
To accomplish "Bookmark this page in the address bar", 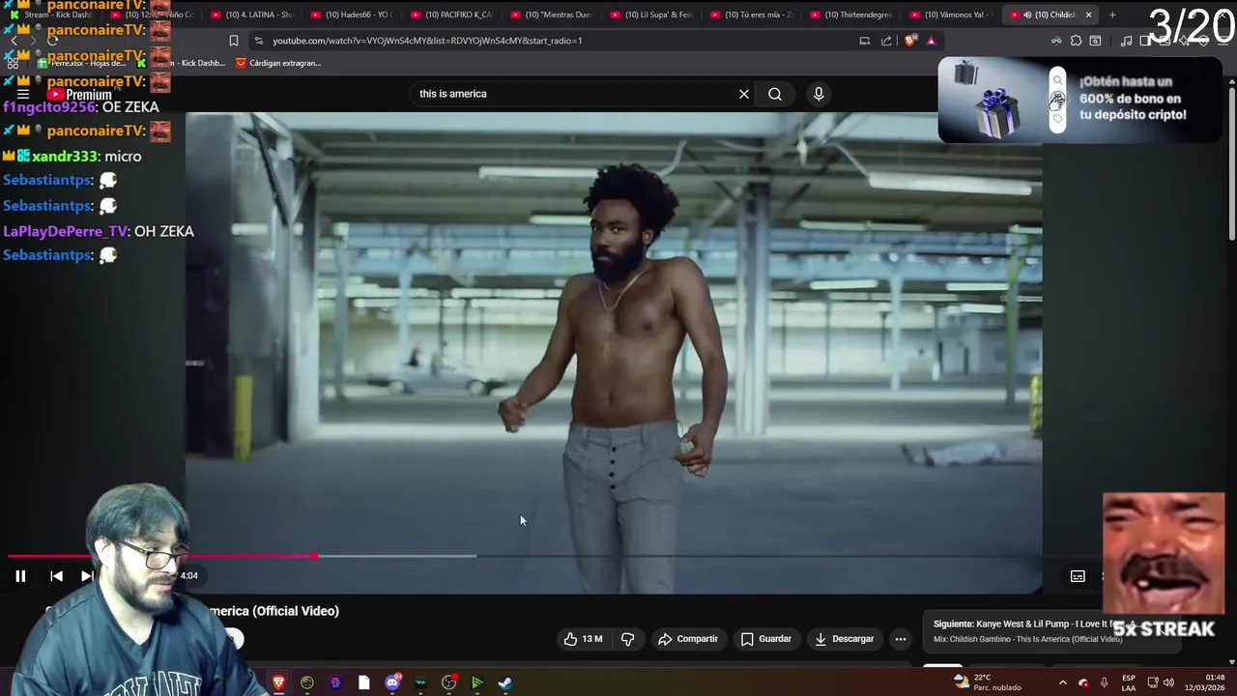I will point(234,41).
